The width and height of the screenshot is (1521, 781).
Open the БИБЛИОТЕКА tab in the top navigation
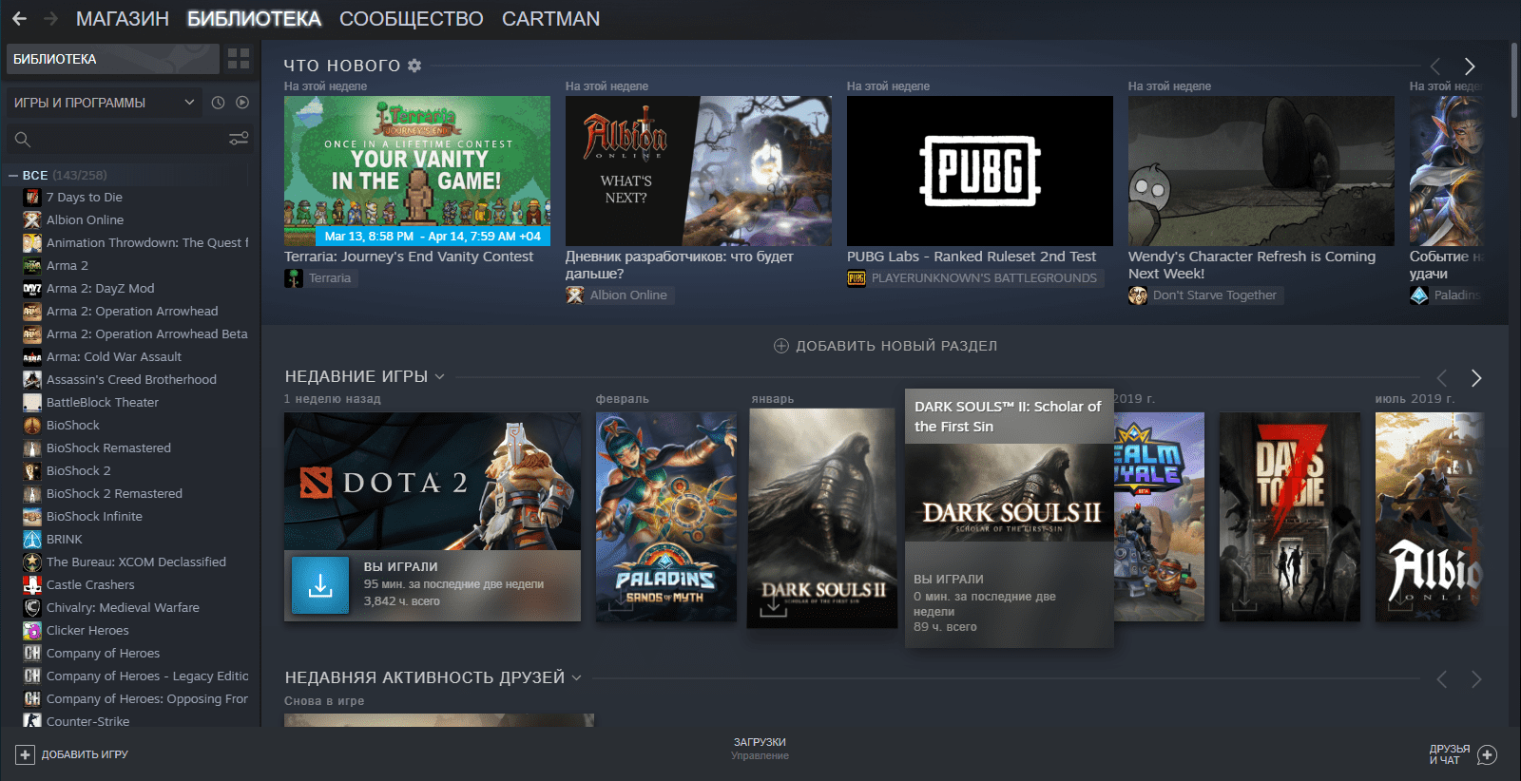254,19
